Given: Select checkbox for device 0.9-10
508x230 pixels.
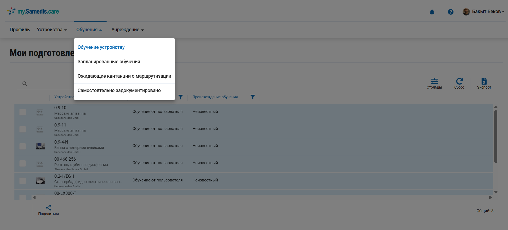Looking at the screenshot, I should click(x=23, y=112).
